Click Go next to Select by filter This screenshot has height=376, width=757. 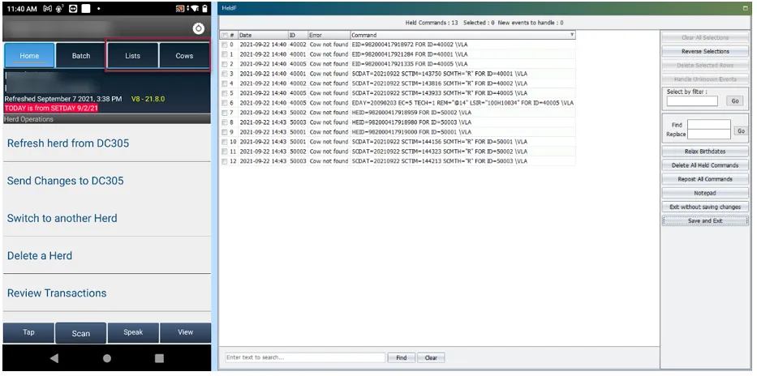pyautogui.click(x=735, y=101)
